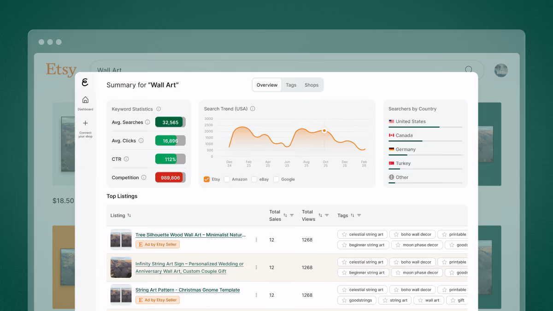Sort the Tags column
Screen dimensions: 553x311
tap(353, 215)
